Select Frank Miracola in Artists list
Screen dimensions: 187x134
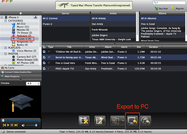coord(113,29)
